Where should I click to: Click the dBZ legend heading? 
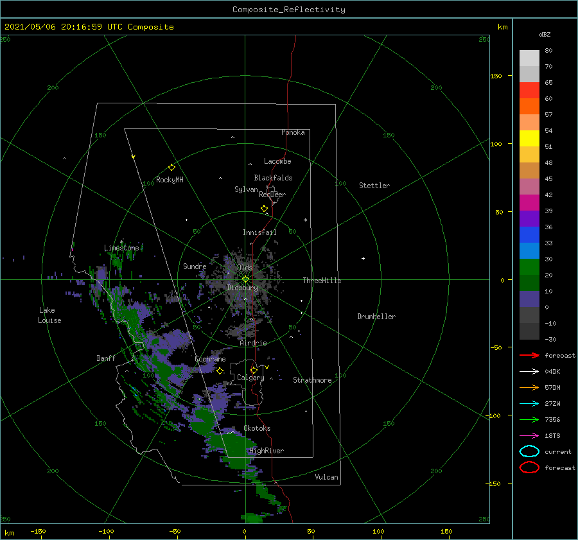pos(545,34)
